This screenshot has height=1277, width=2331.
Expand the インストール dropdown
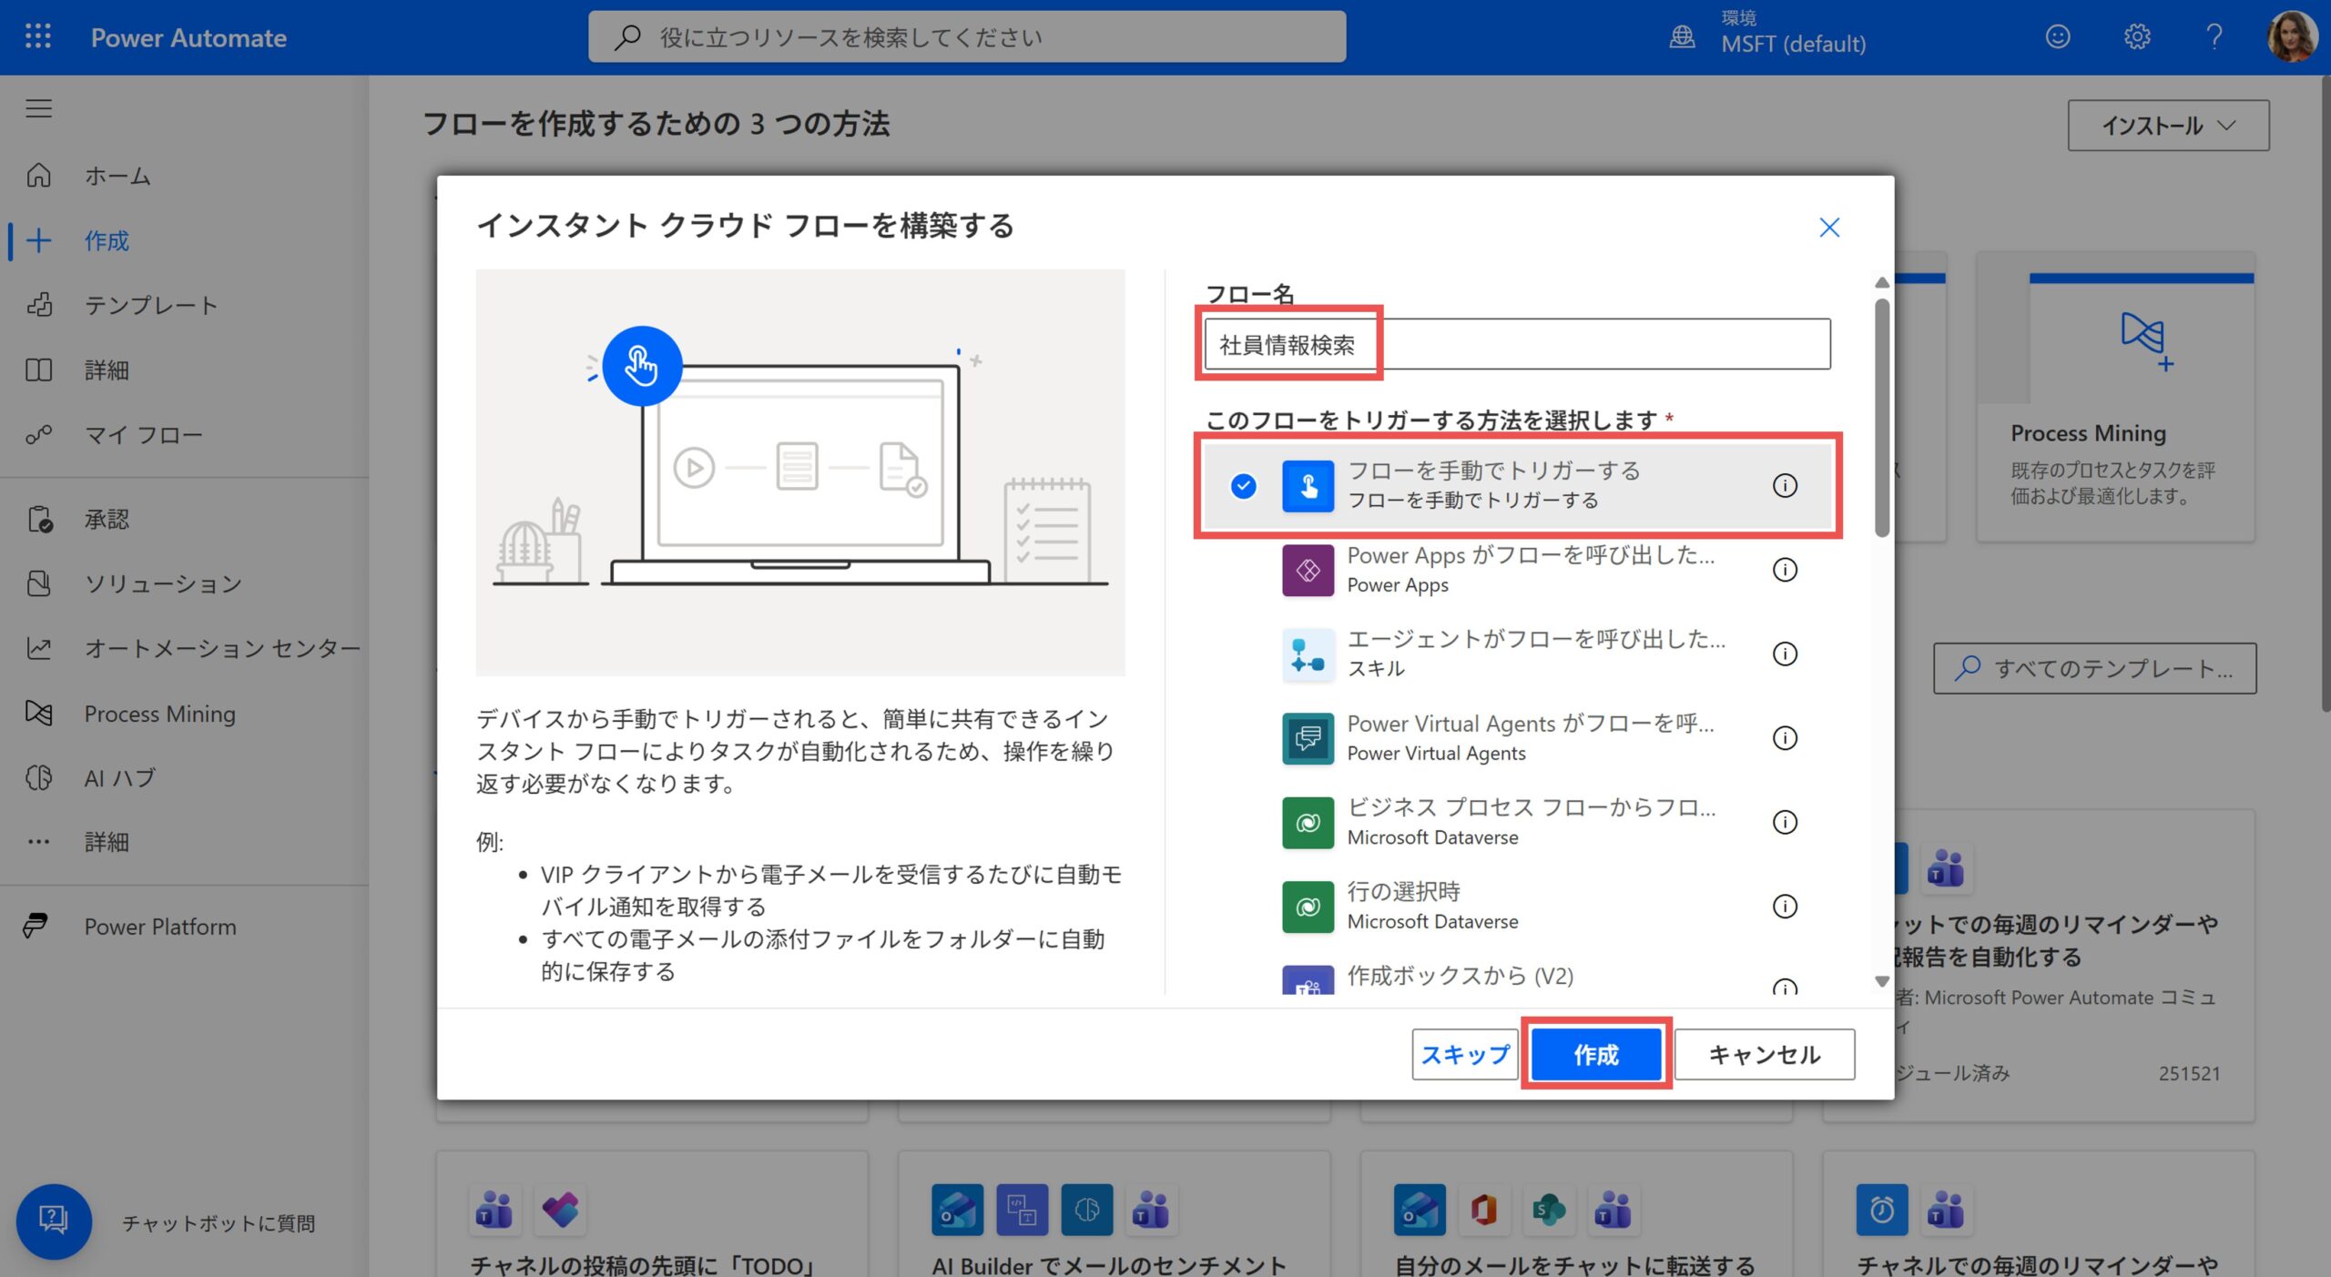pos(2167,126)
